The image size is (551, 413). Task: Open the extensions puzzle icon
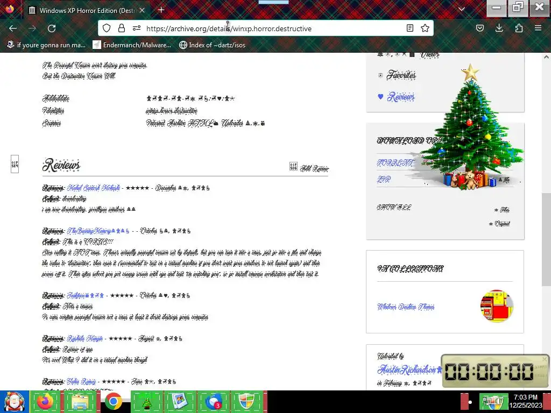click(x=519, y=28)
